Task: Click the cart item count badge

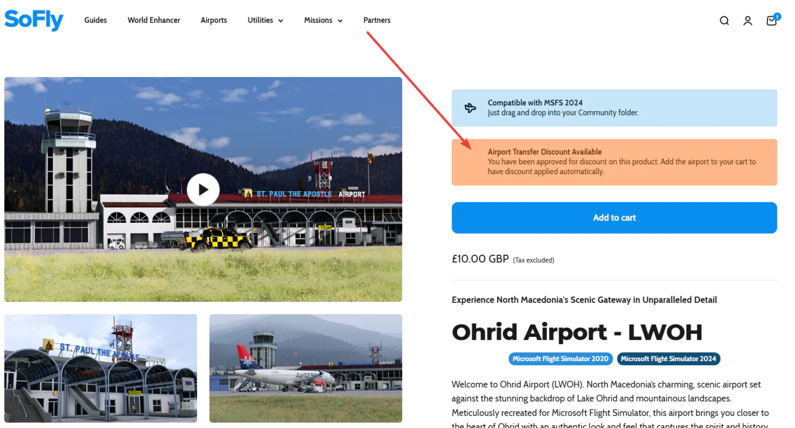Action: (777, 17)
